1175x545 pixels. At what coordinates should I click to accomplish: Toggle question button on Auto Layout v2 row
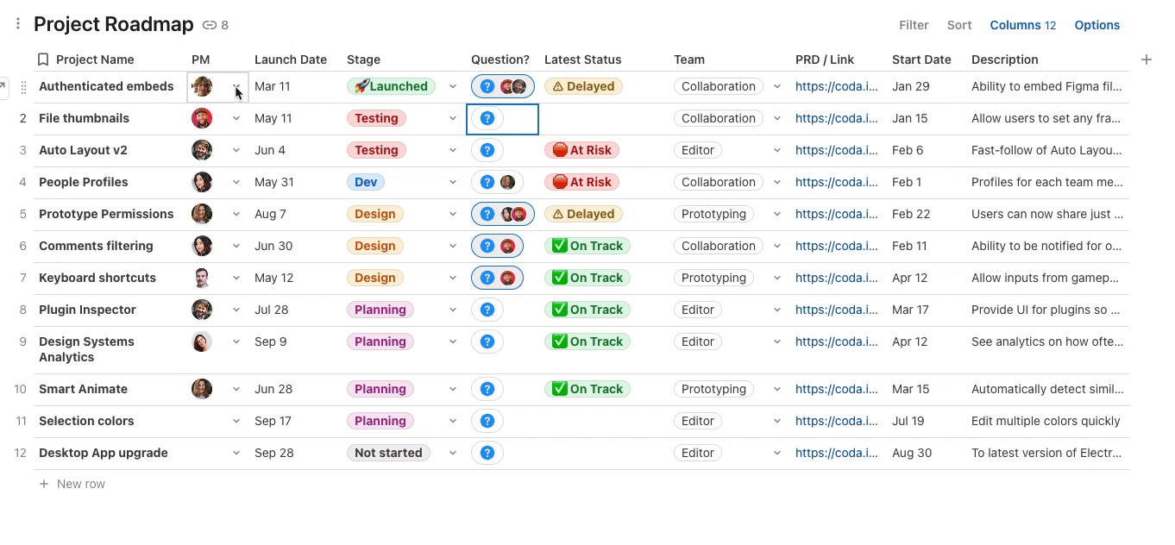pos(487,151)
